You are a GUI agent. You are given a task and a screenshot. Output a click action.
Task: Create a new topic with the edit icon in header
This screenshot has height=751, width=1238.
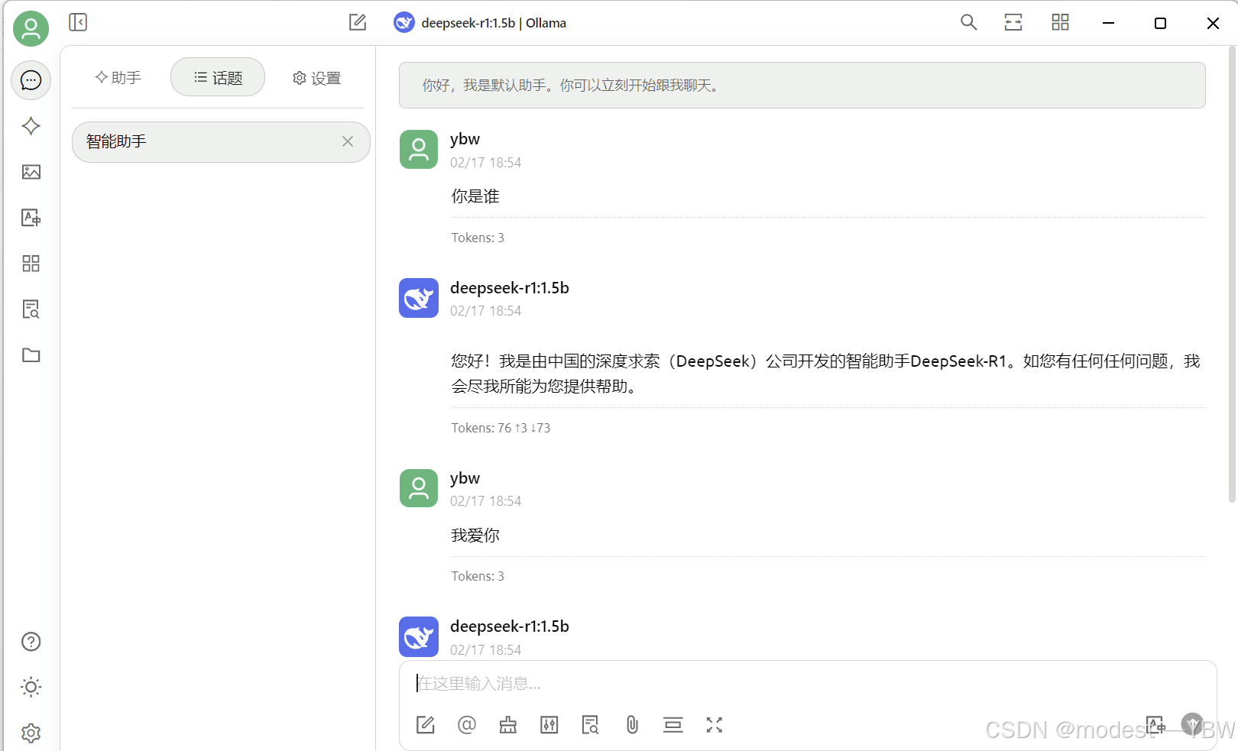358,22
